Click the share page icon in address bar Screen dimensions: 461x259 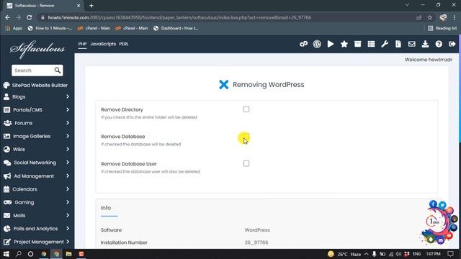[419, 17]
